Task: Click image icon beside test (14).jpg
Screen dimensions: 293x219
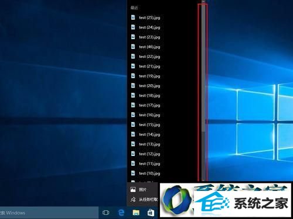Action: pos(133,134)
